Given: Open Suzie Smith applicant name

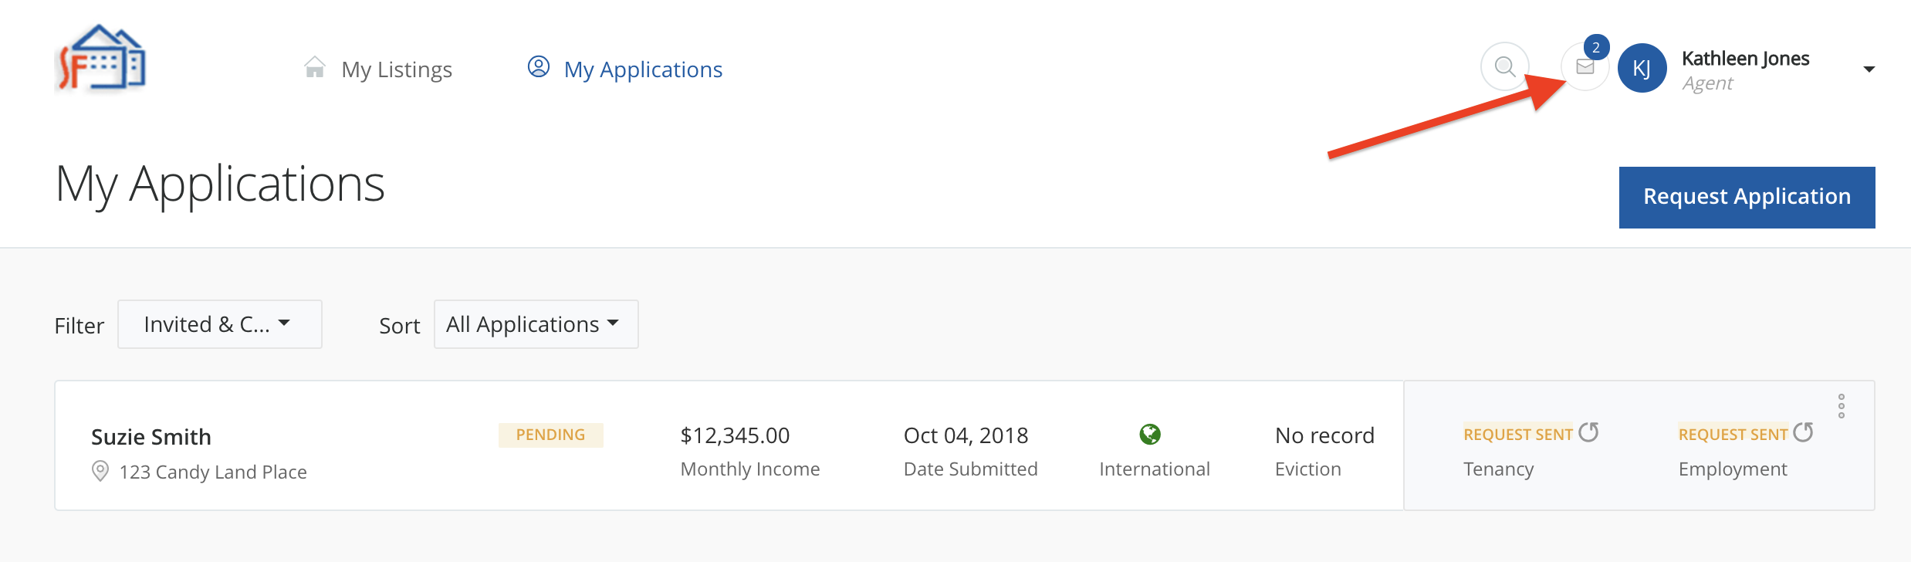Looking at the screenshot, I should [151, 437].
